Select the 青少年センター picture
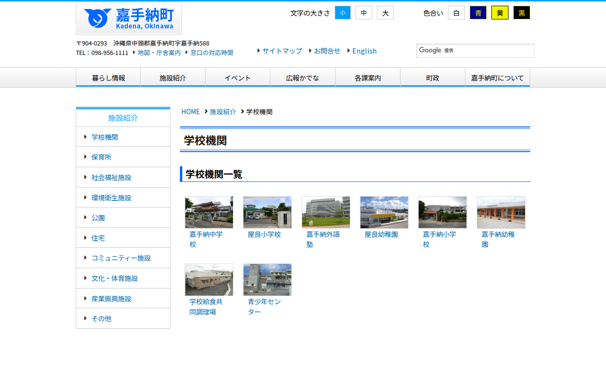 click(267, 280)
